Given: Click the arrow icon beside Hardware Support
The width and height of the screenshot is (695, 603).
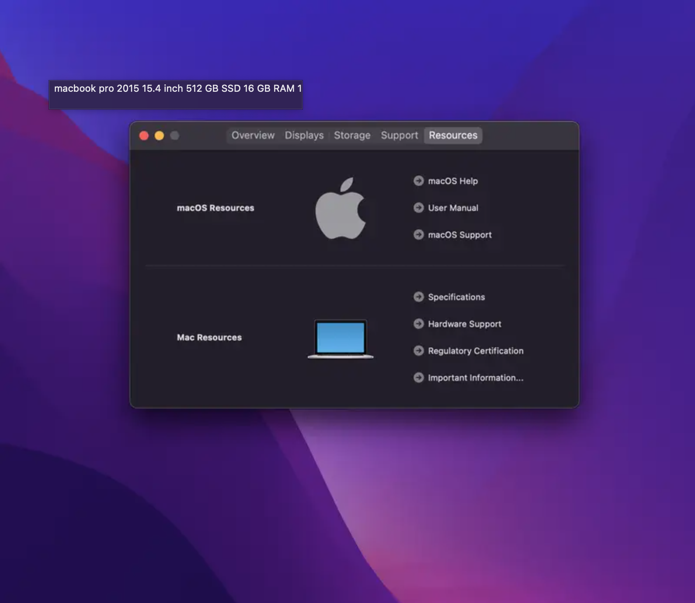Looking at the screenshot, I should 419,324.
